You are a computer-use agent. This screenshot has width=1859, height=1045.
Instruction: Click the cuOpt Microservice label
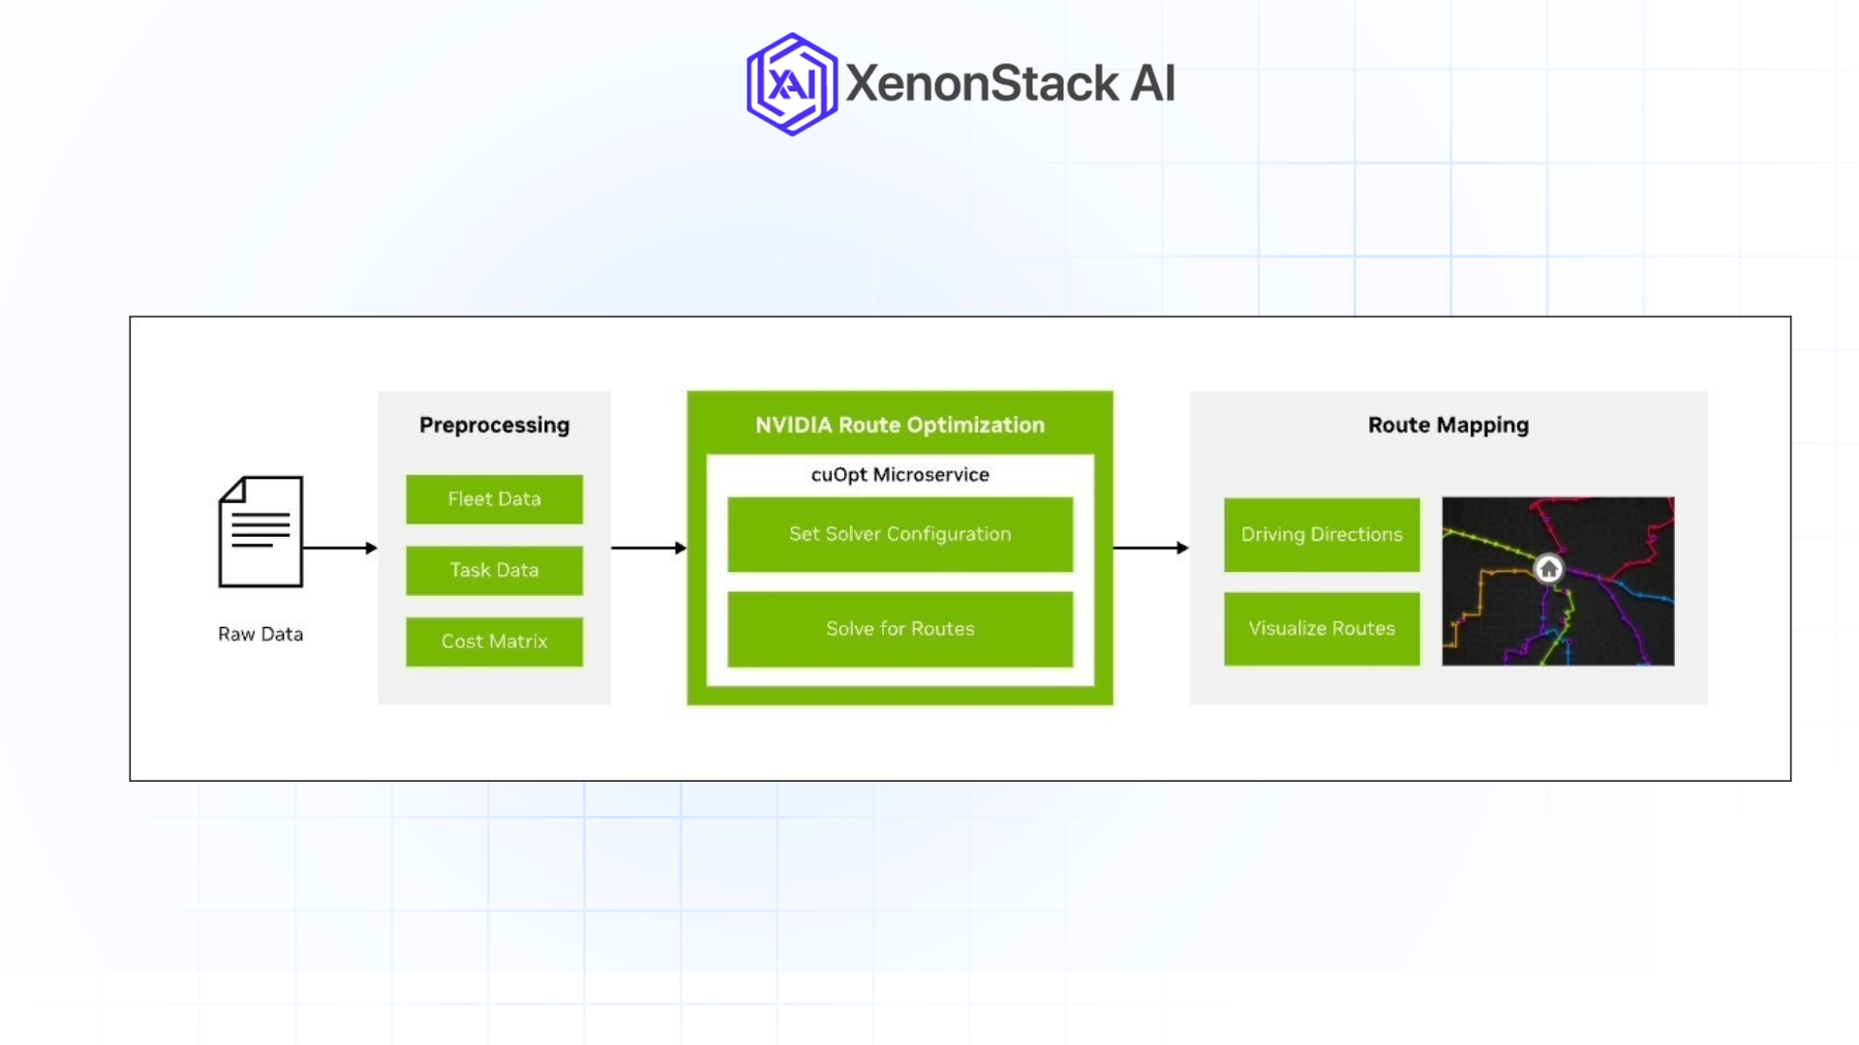[899, 475]
